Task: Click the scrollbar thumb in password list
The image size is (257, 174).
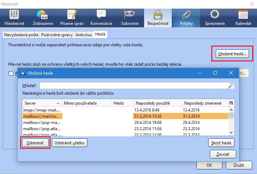Action: [231, 116]
